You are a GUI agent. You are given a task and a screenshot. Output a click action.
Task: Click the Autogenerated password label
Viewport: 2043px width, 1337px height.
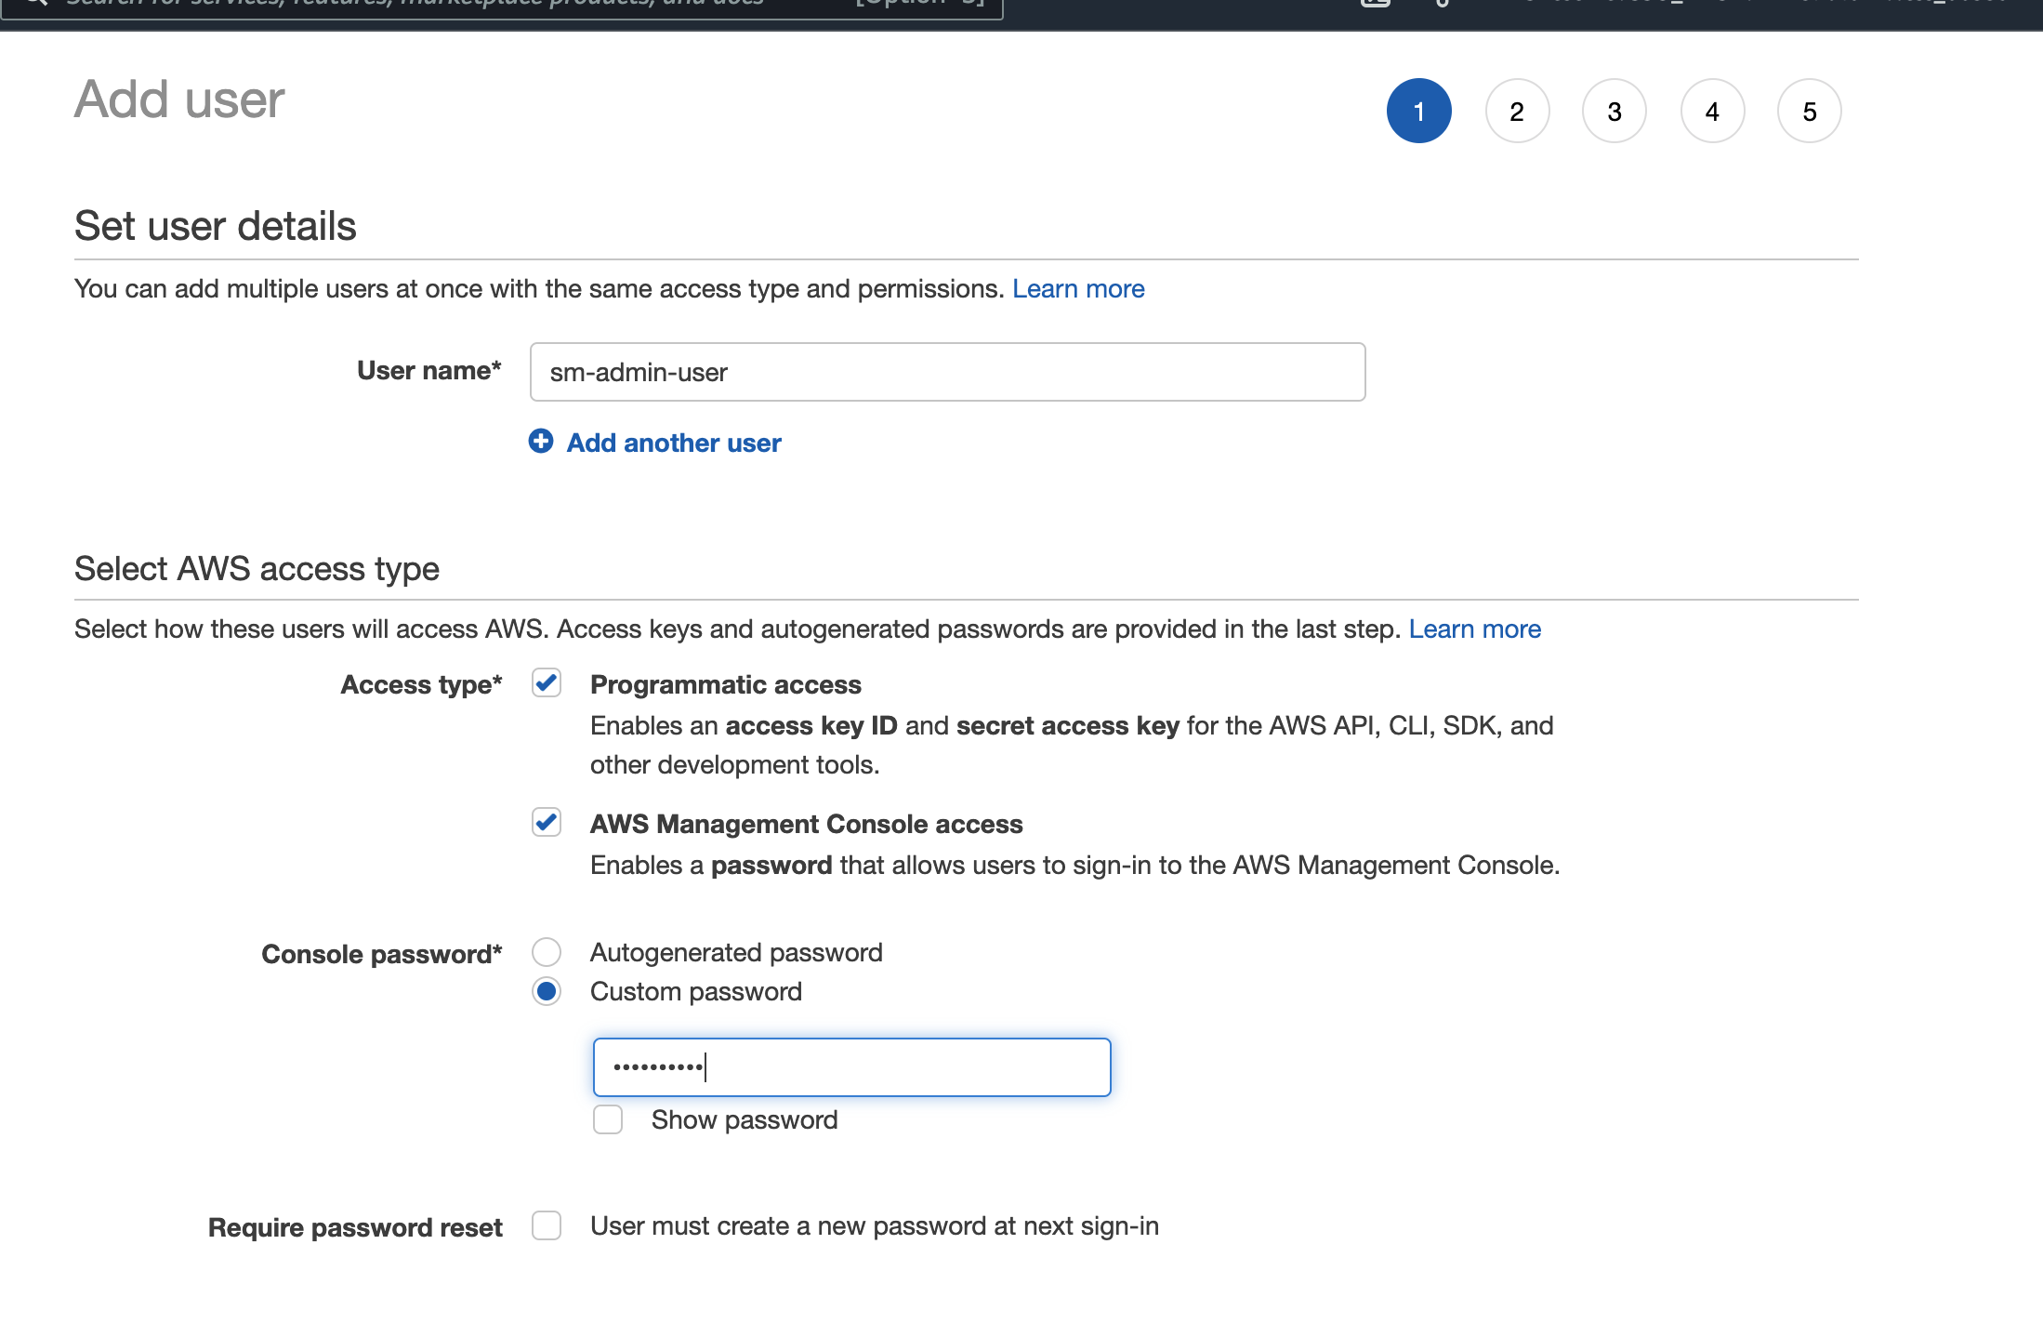click(736, 953)
